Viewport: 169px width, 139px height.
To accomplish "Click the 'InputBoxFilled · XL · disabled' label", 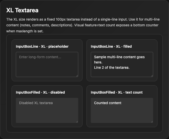I will pos(40,92).
